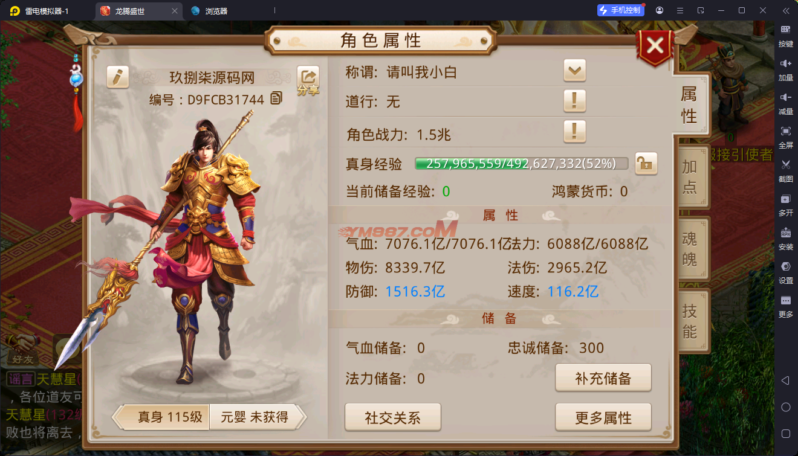Click the exclamation info icon beside 道行

[574, 101]
